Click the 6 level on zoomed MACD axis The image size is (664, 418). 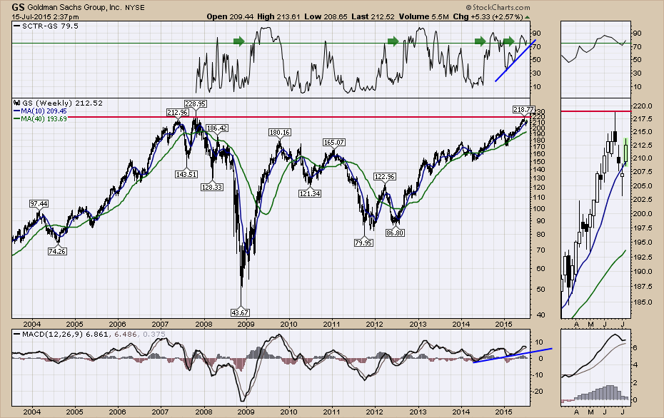[635, 347]
